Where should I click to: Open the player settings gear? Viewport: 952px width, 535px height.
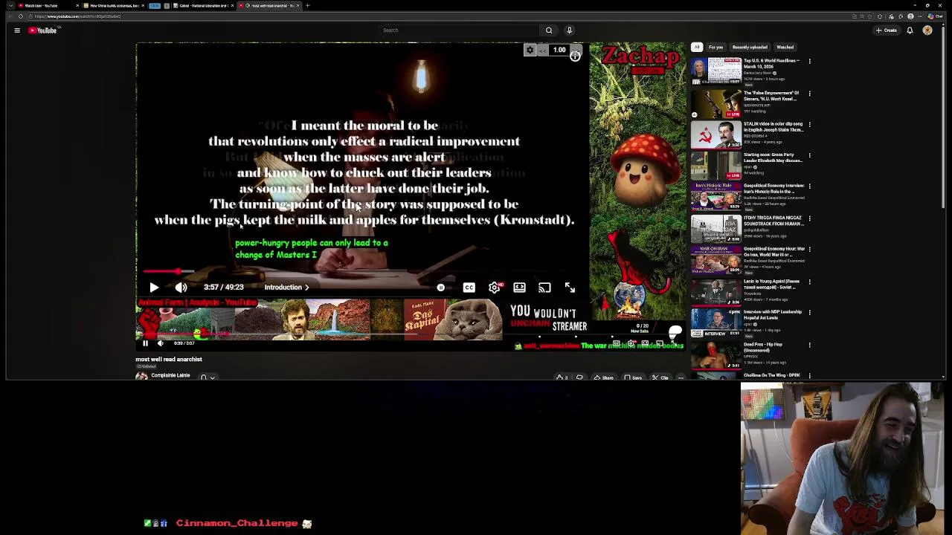[x=495, y=288]
